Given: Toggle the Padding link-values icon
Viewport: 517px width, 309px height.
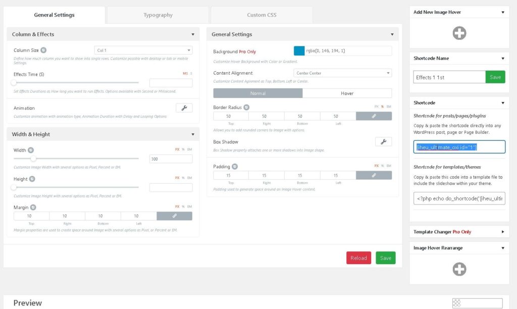Looking at the screenshot, I should pos(374,175).
